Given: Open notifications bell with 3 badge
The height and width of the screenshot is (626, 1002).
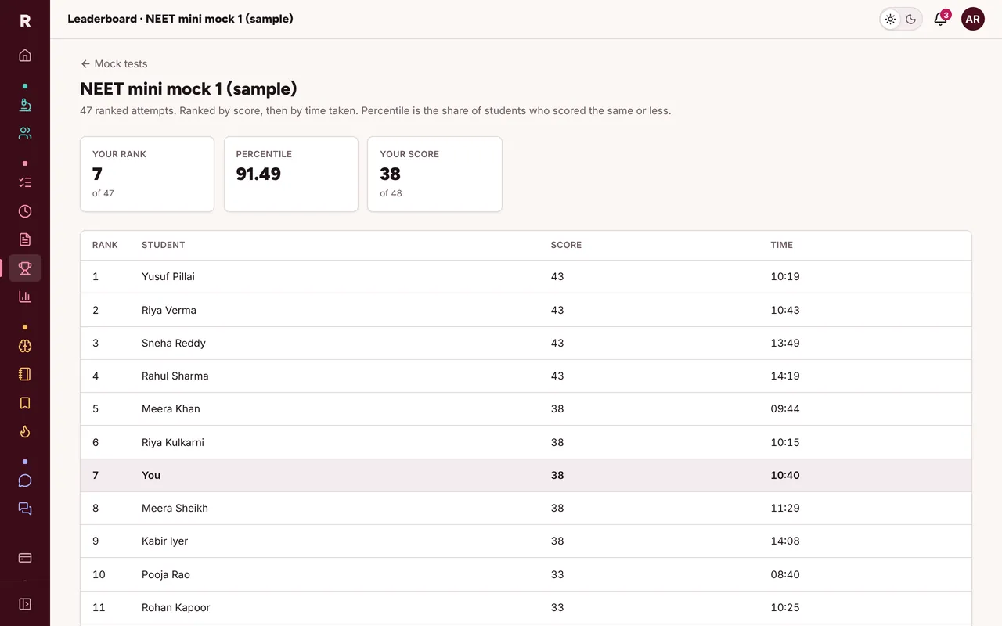Looking at the screenshot, I should (941, 19).
